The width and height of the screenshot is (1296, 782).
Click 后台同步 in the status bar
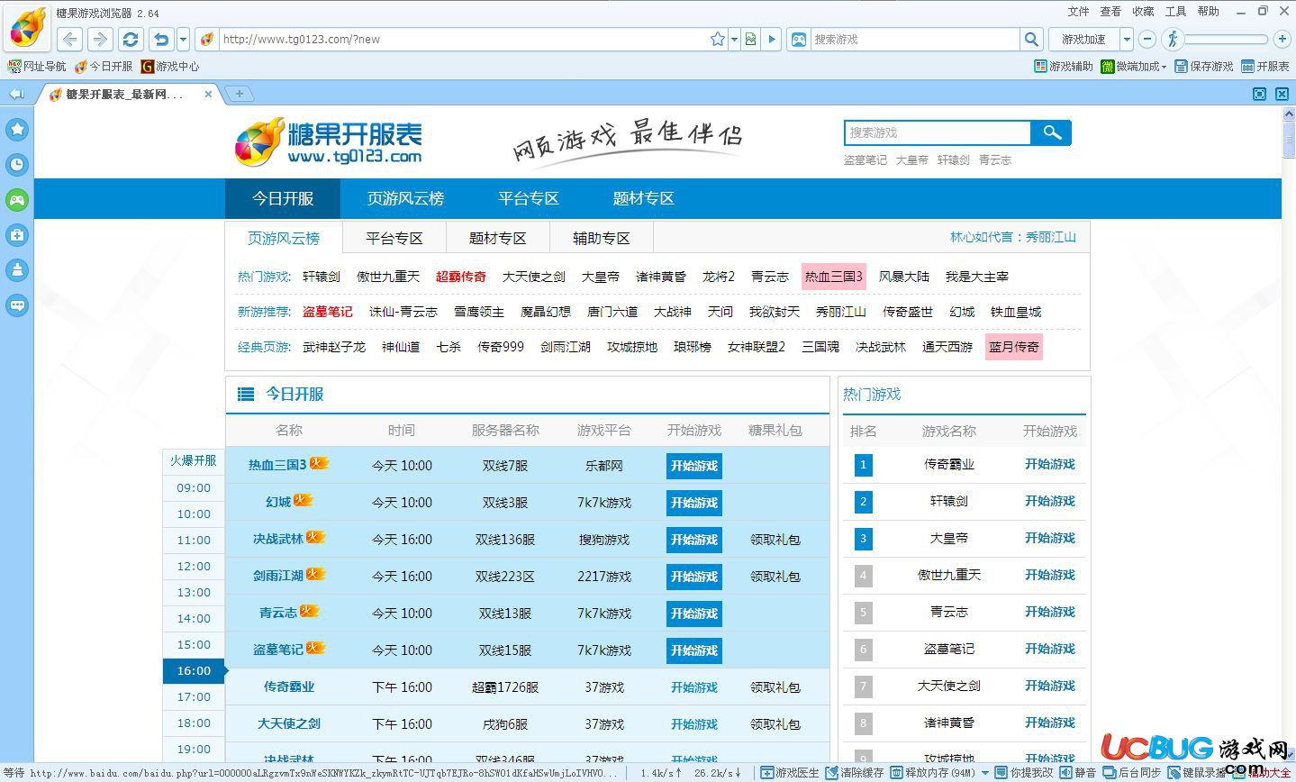pyautogui.click(x=1133, y=772)
